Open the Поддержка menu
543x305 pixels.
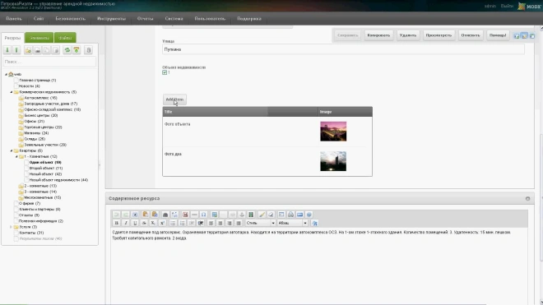tap(249, 19)
